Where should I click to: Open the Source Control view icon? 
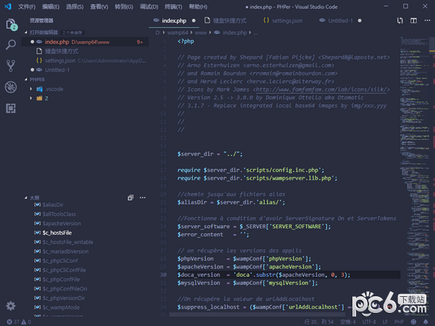point(11,66)
